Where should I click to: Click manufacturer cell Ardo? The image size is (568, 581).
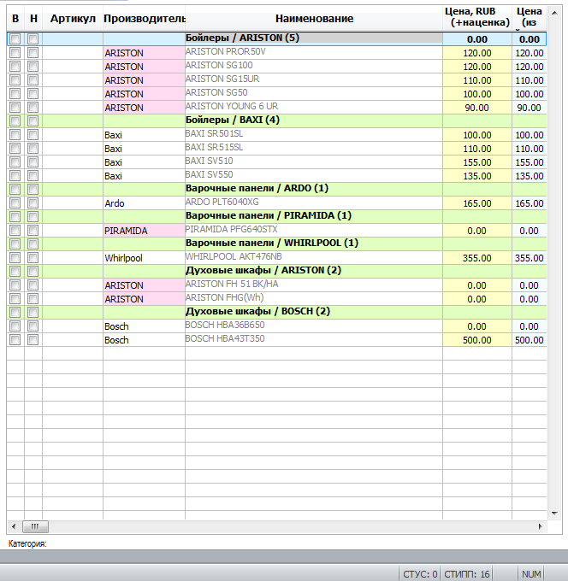coord(144,203)
